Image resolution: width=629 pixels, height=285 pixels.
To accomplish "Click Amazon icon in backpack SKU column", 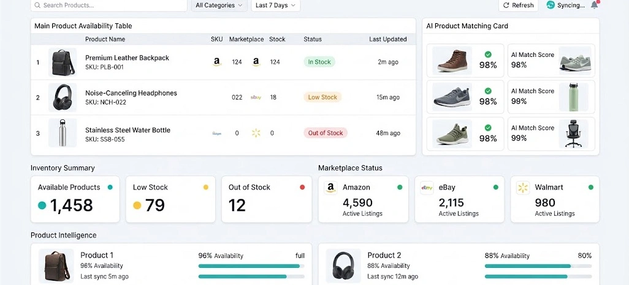I will pos(216,62).
